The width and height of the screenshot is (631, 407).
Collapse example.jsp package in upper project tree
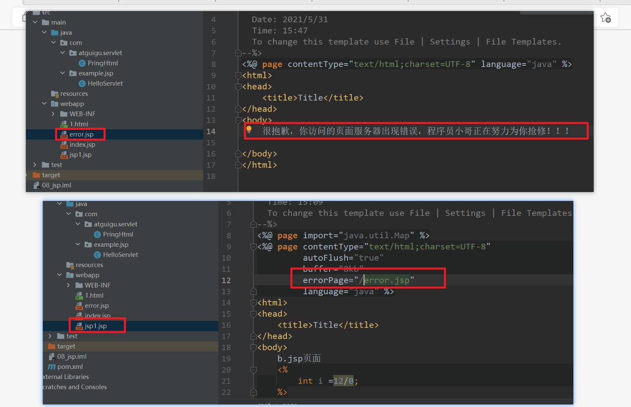(63, 73)
